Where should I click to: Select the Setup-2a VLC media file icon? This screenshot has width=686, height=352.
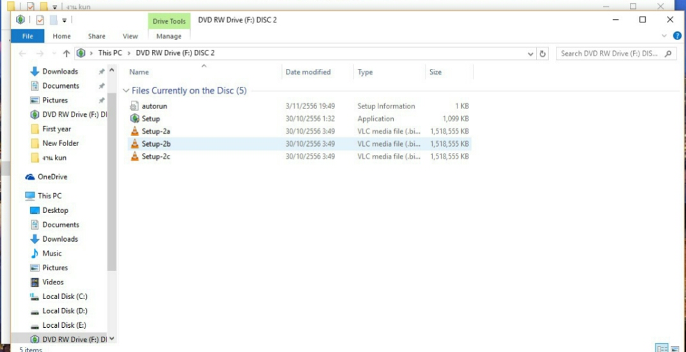click(x=135, y=131)
